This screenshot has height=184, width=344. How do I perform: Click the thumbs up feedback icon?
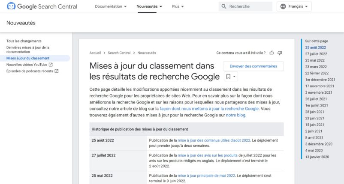tap(272, 53)
